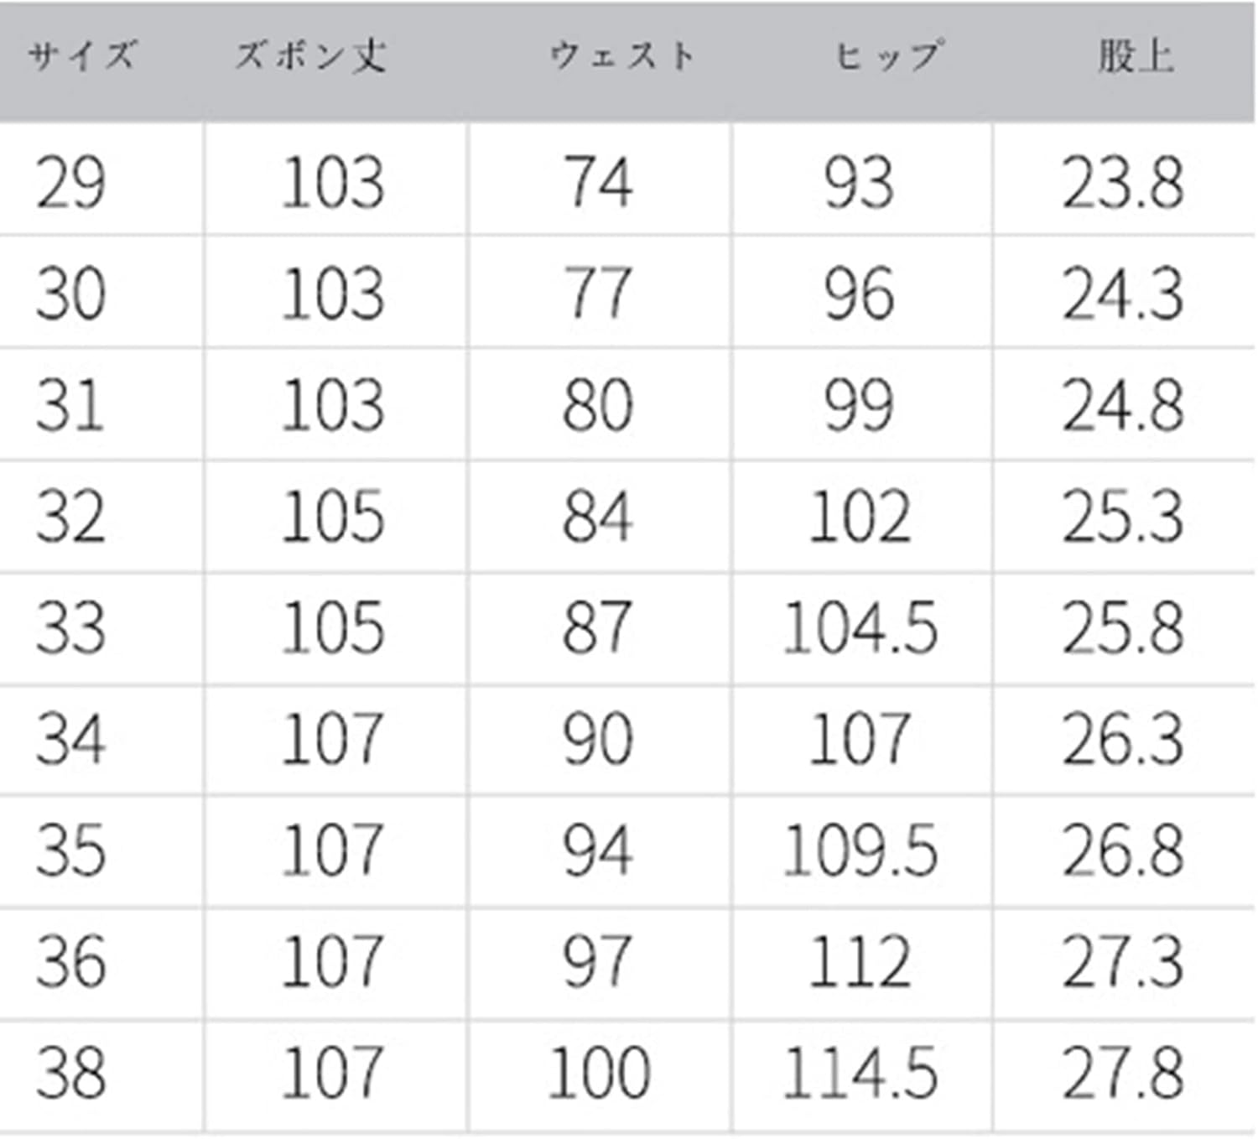Select rise value 25.3

(1123, 516)
